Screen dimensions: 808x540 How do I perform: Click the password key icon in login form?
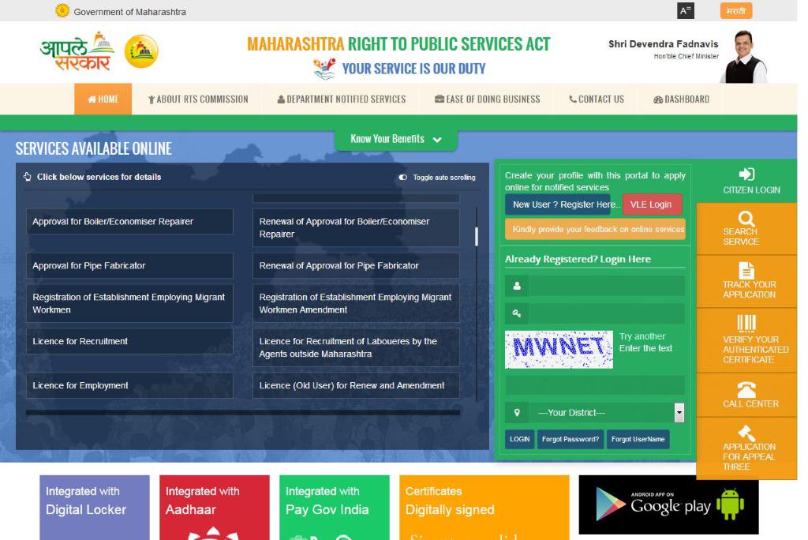pos(515,313)
